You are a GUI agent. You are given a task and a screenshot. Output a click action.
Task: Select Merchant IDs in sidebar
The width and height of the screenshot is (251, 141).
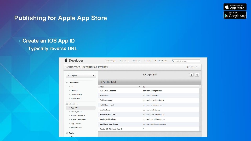[x=76, y=128]
